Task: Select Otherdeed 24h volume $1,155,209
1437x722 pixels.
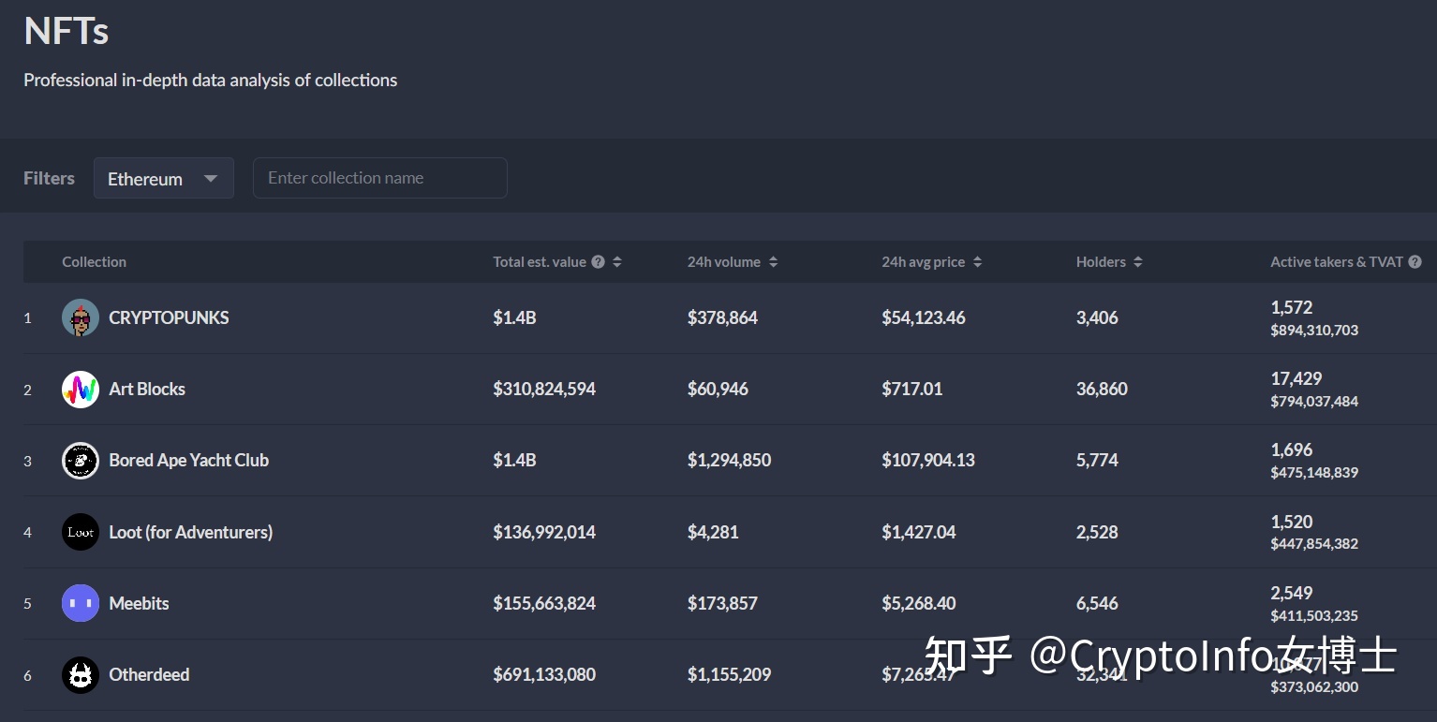Action: coord(730,675)
